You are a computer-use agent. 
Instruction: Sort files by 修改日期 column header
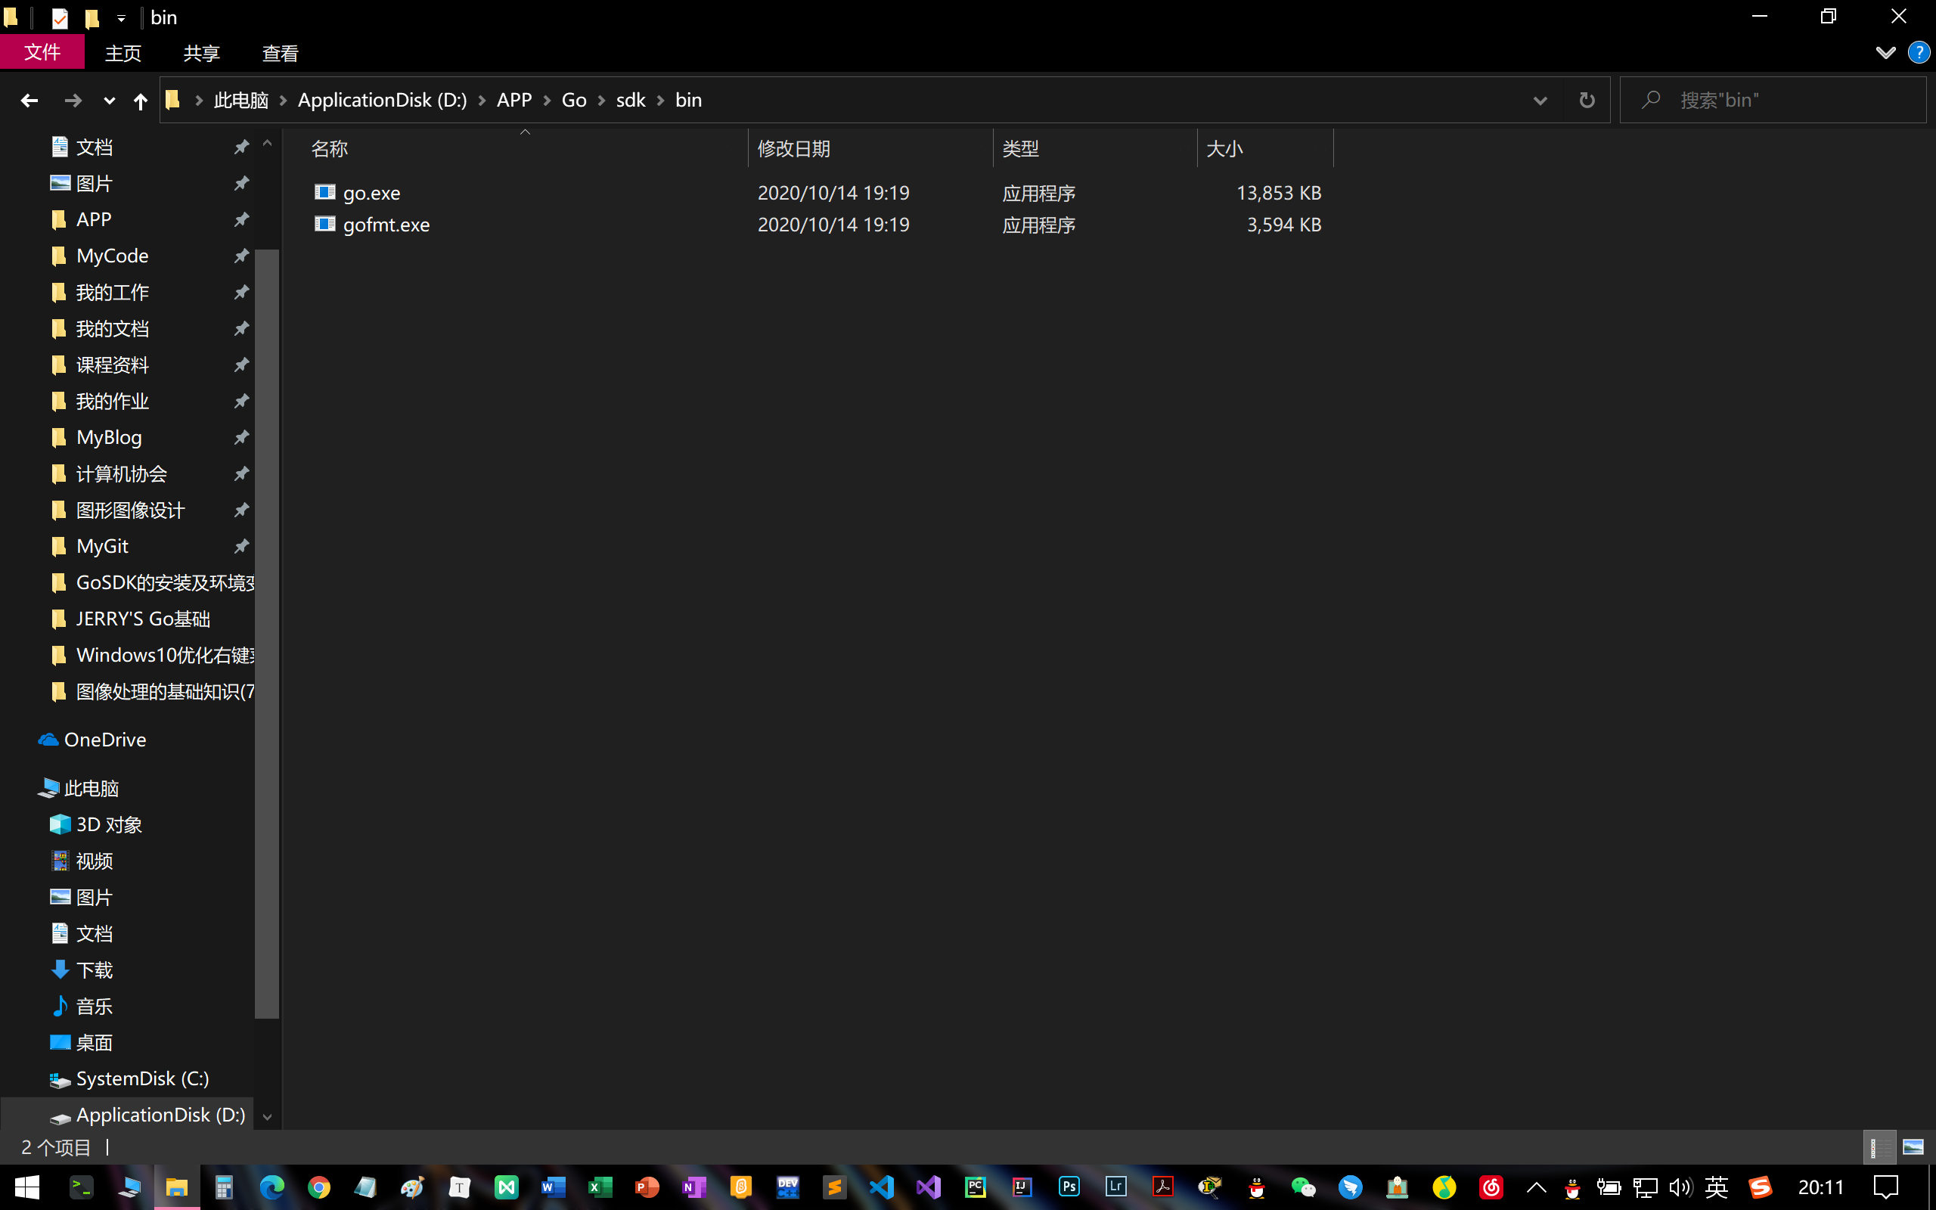pos(793,148)
